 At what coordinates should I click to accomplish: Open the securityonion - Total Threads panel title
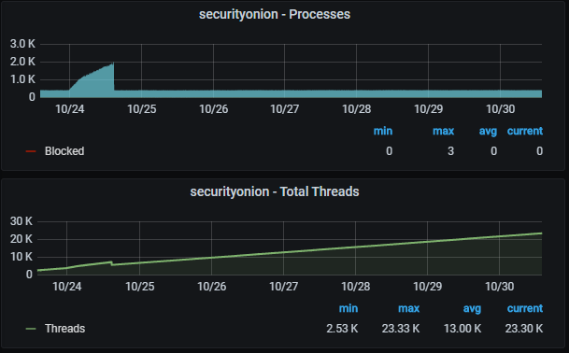pyautogui.click(x=275, y=191)
